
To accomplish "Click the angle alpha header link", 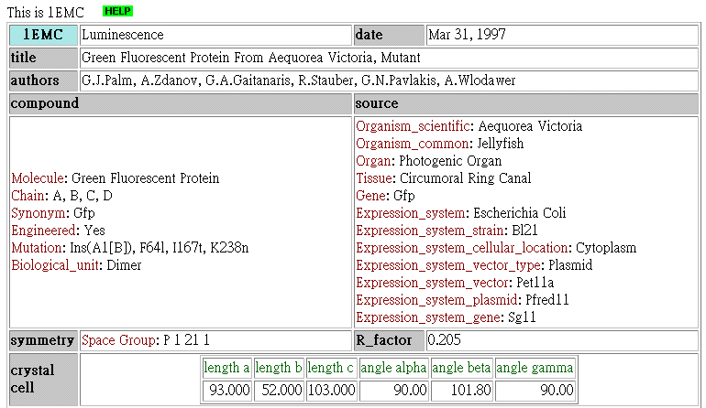I will click(x=393, y=368).
